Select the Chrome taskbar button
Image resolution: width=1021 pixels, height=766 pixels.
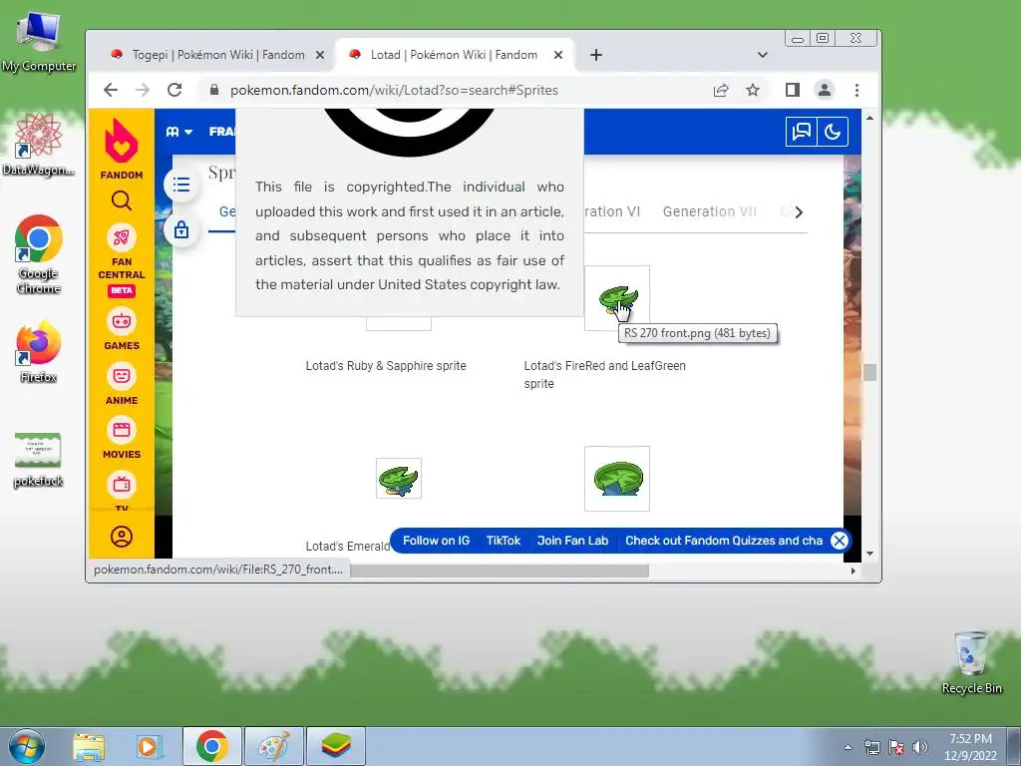211,746
